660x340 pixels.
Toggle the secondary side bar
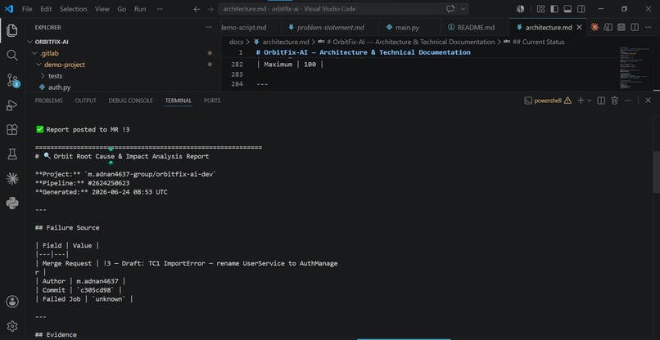pos(581,9)
